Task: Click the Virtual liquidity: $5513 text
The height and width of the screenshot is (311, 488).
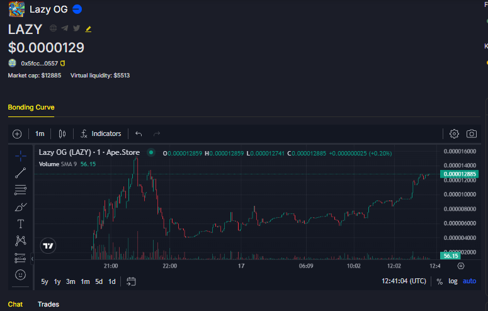Action: coord(100,76)
